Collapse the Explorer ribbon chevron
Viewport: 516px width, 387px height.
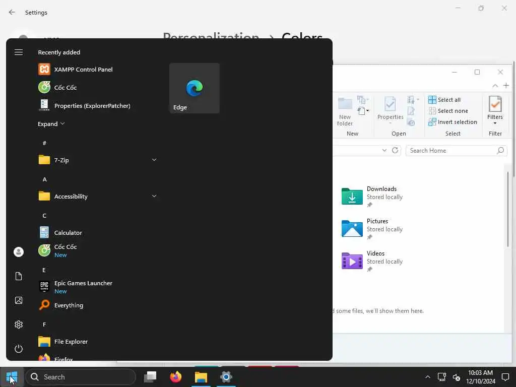click(x=495, y=86)
